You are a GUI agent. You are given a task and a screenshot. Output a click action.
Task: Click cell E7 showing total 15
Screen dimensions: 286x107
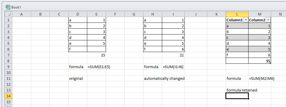(x=96, y=55)
